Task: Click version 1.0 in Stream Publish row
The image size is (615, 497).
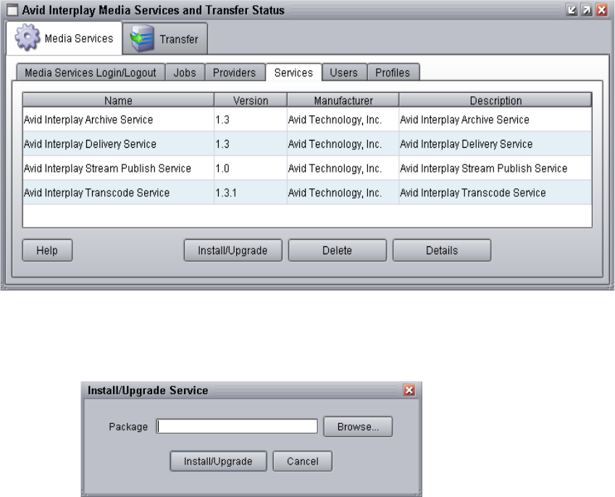Action: (x=251, y=168)
